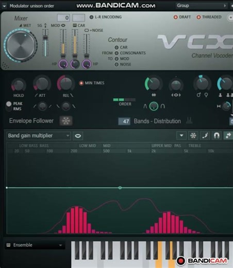Toggle MIN TIMES option
This screenshot has height=268, width=233.
click(81, 83)
